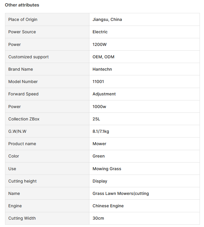Click the "Jiangsu, China" value
The height and width of the screenshot is (227, 204).
[x=107, y=19]
